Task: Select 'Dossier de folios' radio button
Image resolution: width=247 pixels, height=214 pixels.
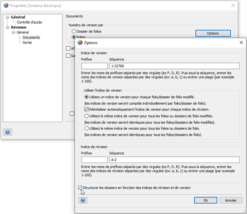Action: (x=74, y=31)
